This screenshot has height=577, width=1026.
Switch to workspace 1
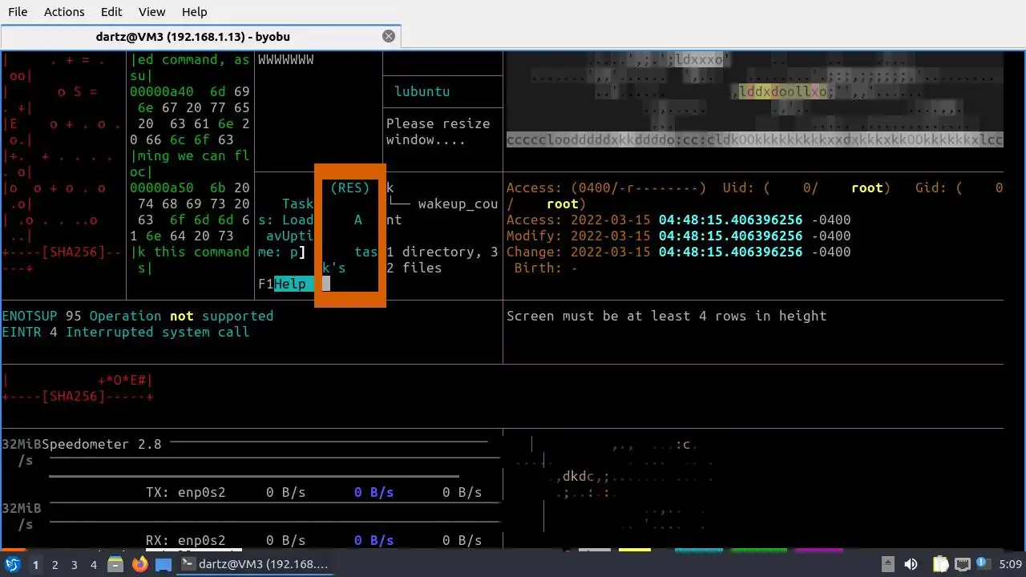pyautogui.click(x=35, y=565)
